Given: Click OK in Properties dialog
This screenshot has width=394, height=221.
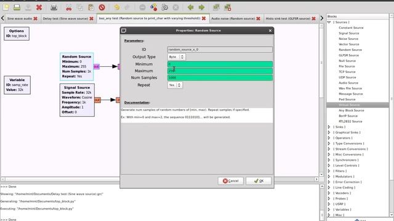Looking at the screenshot, I should pyautogui.click(x=259, y=181).
